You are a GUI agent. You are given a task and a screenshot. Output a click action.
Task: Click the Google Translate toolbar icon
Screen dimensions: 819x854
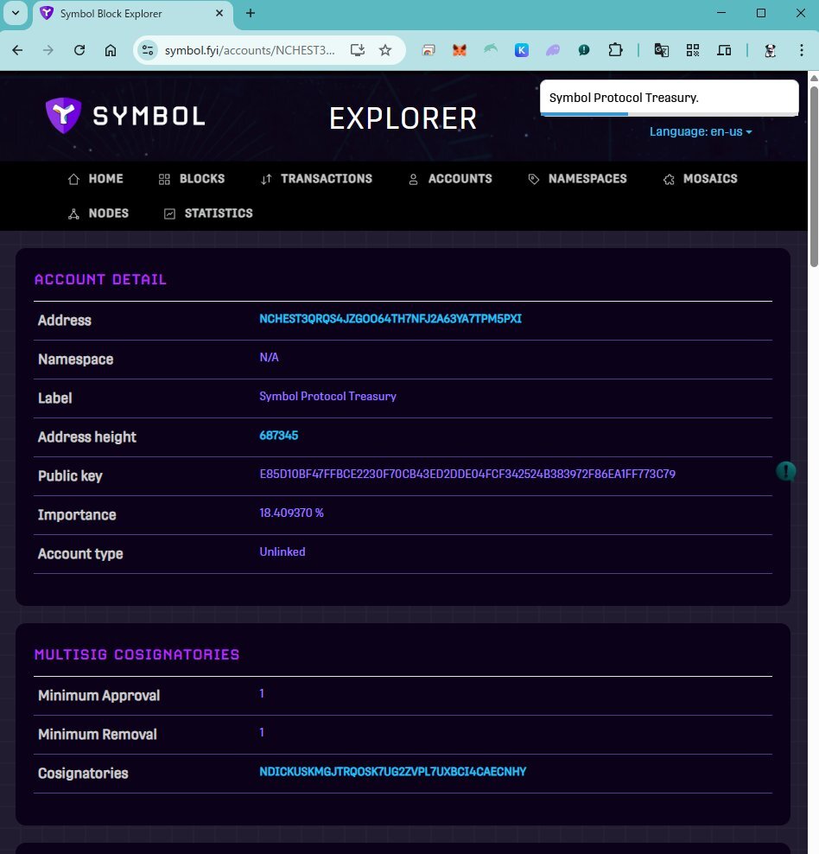(x=662, y=50)
